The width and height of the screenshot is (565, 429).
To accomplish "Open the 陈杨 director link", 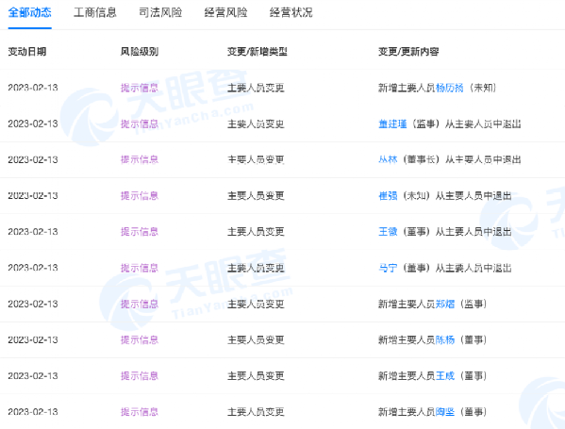I will tap(445, 339).
